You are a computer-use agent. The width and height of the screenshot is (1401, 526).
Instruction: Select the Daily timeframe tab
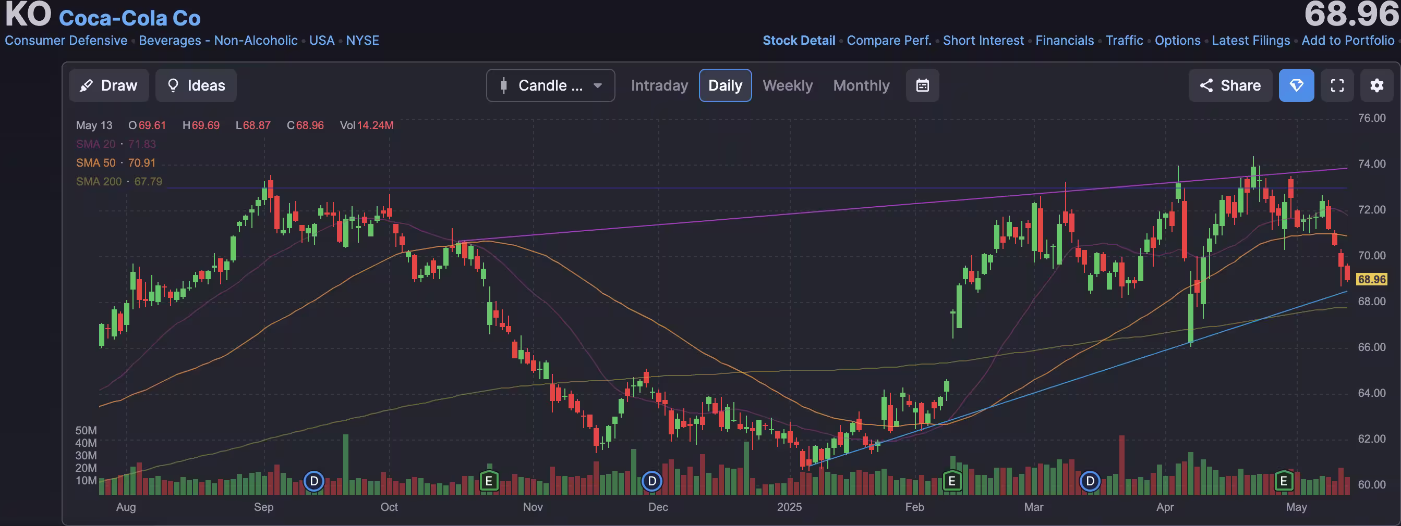coord(725,85)
